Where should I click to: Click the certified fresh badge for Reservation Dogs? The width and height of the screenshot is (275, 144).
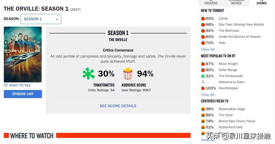203,109
